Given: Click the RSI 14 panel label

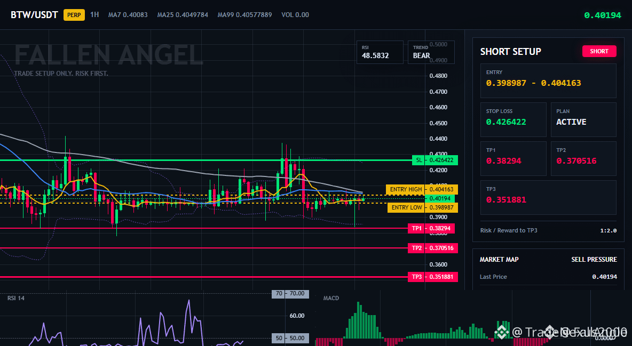Looking at the screenshot, I should point(15,298).
